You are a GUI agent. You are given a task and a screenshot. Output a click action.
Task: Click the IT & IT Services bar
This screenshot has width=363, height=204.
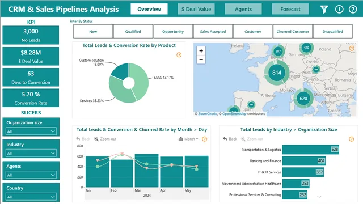click(303, 172)
